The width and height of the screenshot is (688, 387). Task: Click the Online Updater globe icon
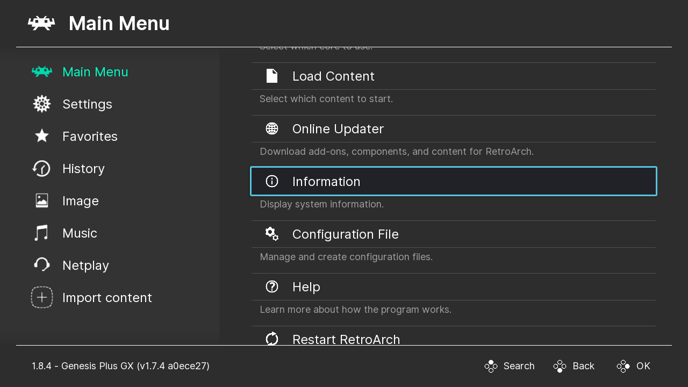point(272,128)
